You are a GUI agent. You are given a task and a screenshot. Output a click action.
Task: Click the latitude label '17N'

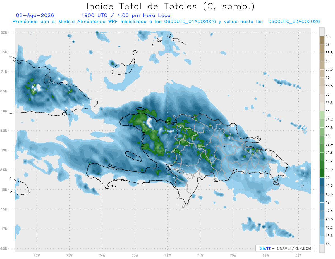pos(4,229)
